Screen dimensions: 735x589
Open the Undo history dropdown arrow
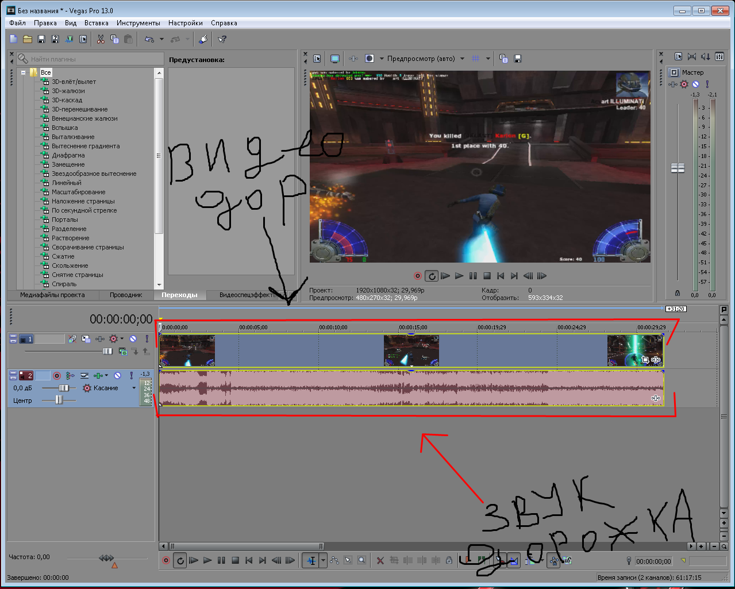click(x=161, y=39)
